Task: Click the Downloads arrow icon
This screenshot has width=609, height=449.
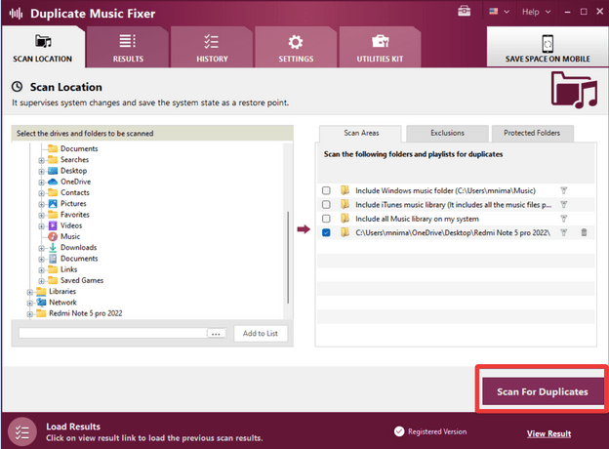Action: 53,247
